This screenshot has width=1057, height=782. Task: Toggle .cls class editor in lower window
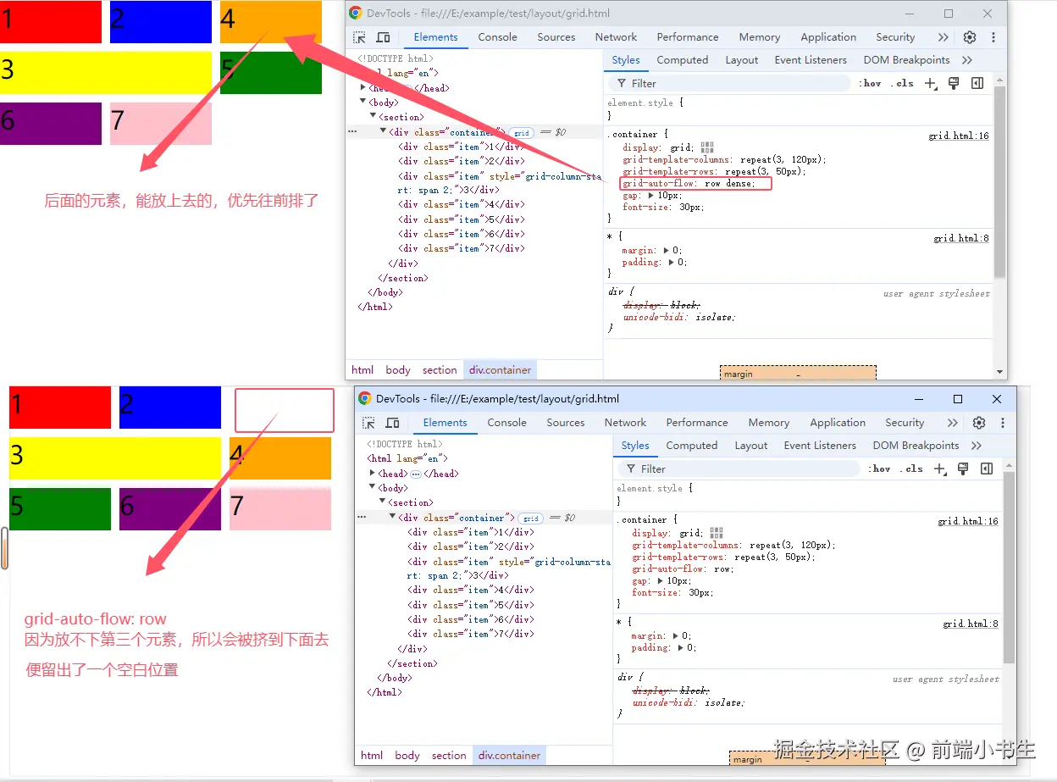912,469
